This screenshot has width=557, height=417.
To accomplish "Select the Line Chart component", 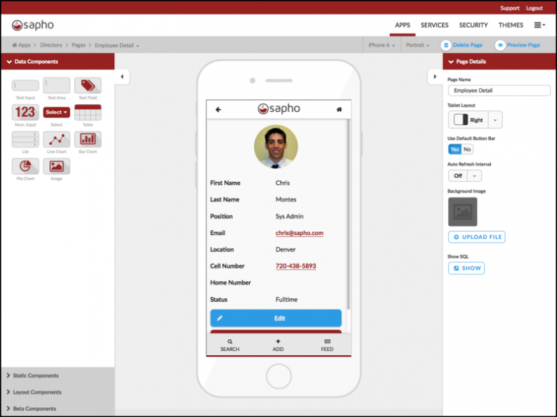I will click(56, 139).
